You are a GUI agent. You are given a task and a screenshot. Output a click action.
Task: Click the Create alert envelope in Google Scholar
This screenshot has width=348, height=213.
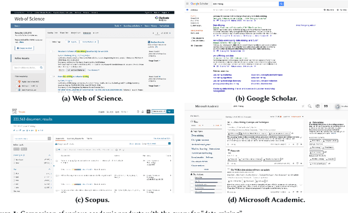[192, 46]
